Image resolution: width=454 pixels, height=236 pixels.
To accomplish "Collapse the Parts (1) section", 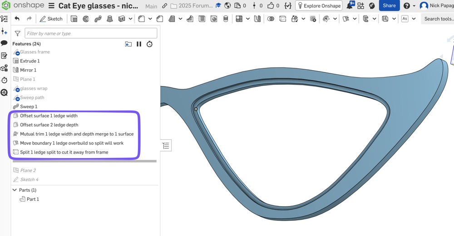I will [x=15, y=190].
